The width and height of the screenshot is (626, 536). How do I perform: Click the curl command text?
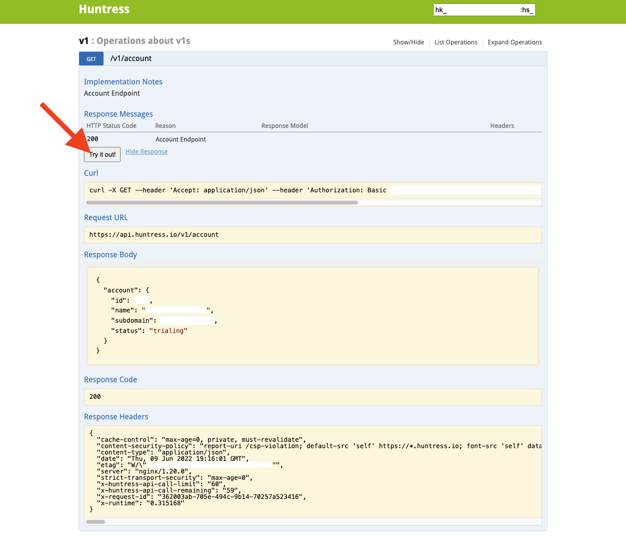[238, 190]
